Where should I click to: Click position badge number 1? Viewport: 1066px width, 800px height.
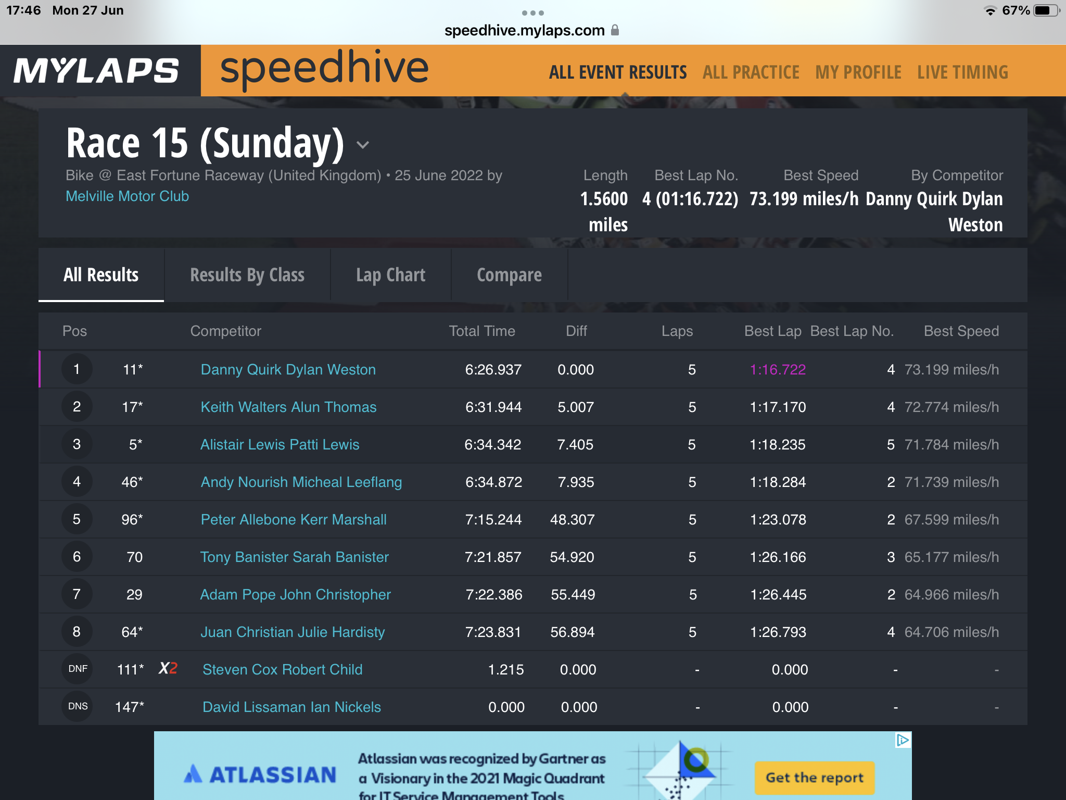click(77, 369)
